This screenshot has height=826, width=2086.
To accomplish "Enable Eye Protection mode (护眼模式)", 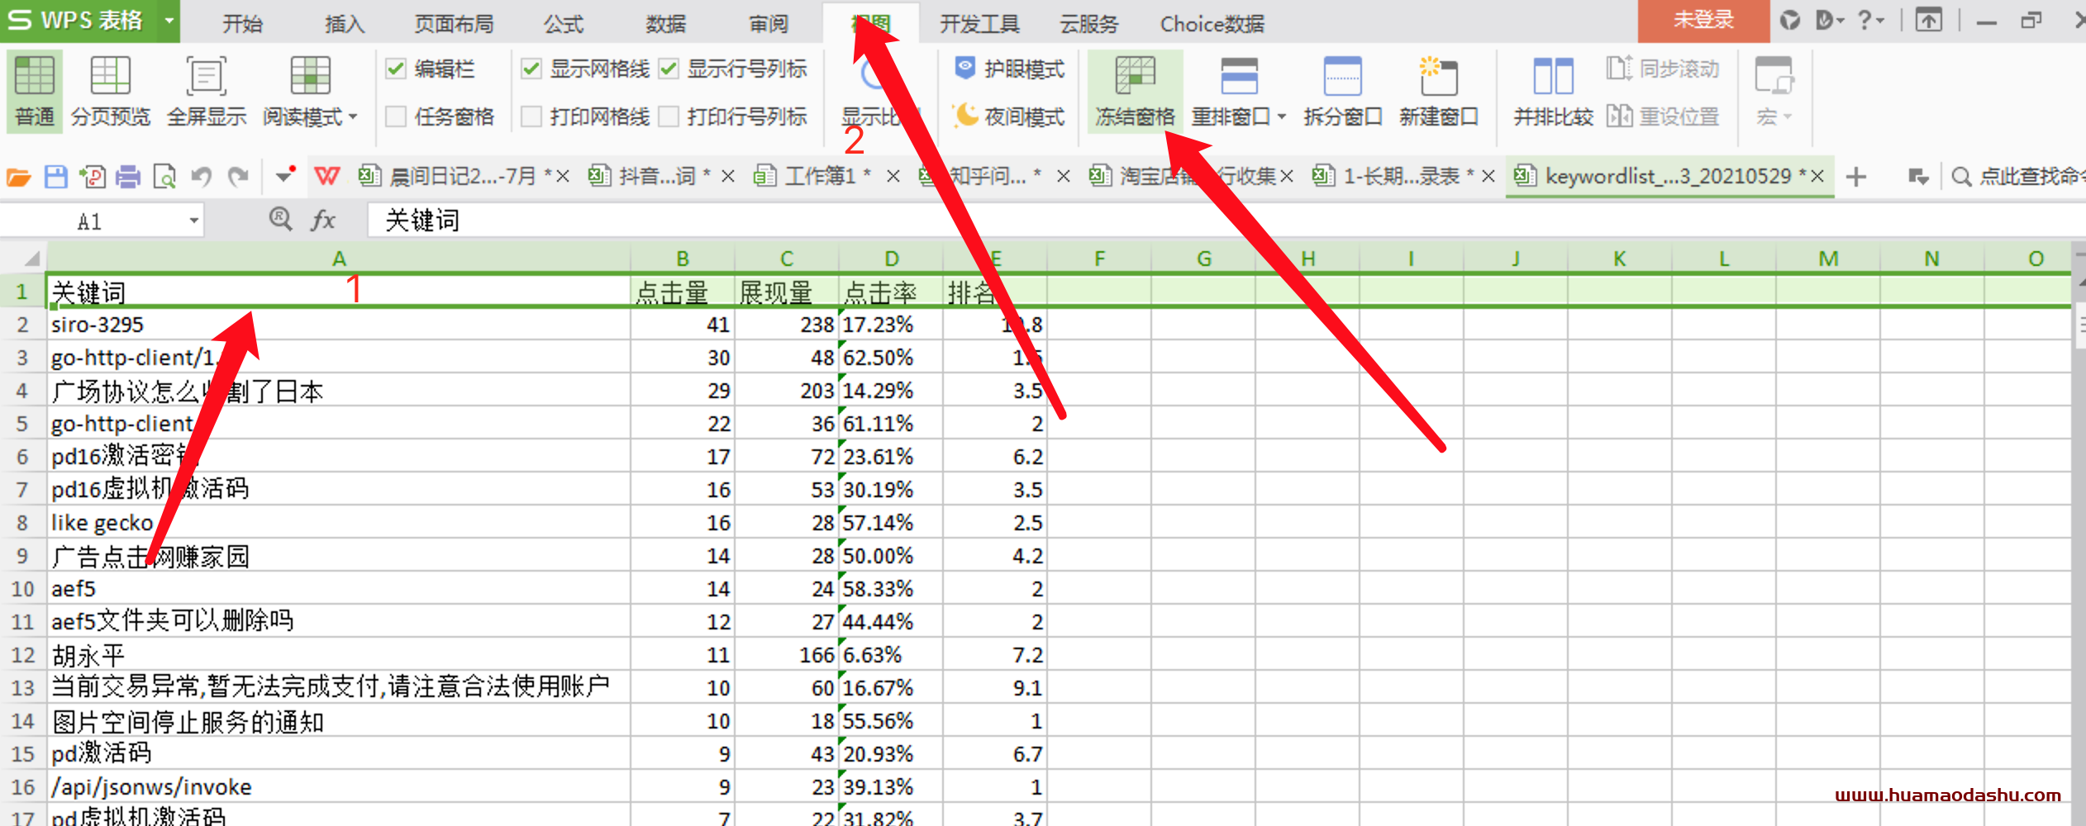I will click(x=1009, y=69).
